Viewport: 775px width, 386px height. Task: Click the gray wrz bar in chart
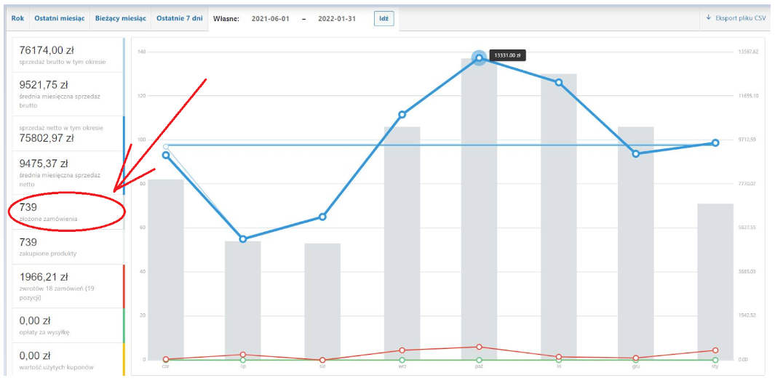click(402, 244)
